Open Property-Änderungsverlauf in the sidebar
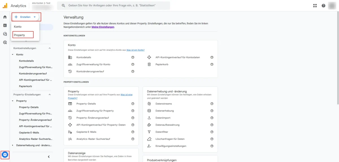Image resolution: width=339 pixels, height=162 pixels. point(35,120)
